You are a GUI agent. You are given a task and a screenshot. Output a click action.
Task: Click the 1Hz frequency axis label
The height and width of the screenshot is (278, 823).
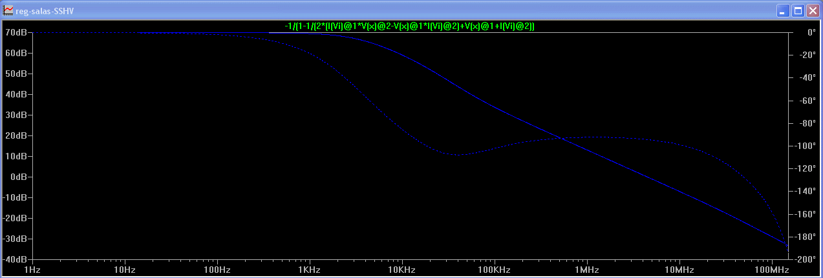click(x=32, y=270)
